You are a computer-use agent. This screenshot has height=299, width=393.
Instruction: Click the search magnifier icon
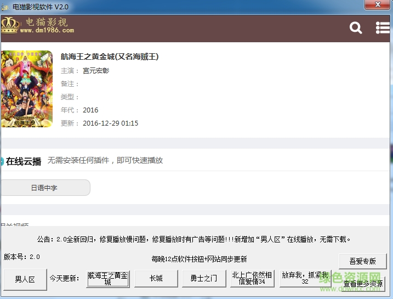point(356,28)
